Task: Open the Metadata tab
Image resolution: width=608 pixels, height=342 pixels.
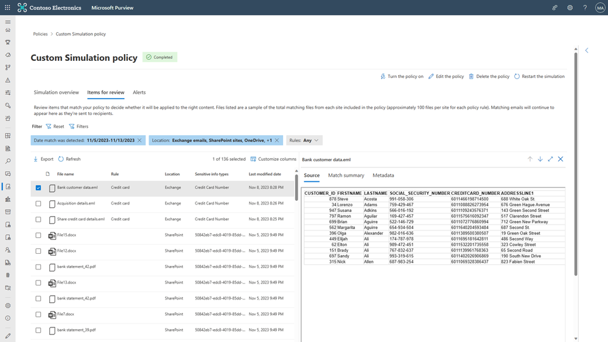Action: [x=383, y=175]
